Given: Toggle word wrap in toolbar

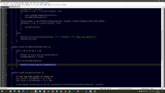Looking at the screenshot, I should tap(41, 5).
